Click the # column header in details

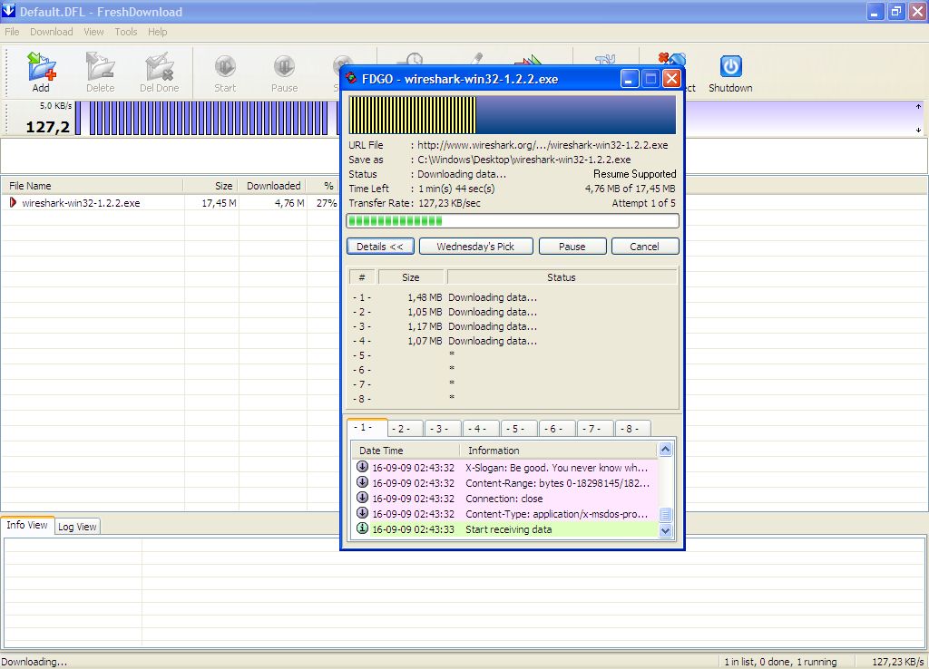tap(362, 277)
